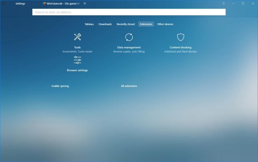The height and width of the screenshot is (162, 258).
Task: Click the 'Antishock and Flash blocker' subtitle
Action: (x=180, y=52)
